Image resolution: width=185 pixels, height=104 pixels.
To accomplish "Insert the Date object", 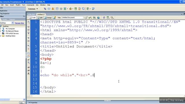I will (x=76, y=9).
